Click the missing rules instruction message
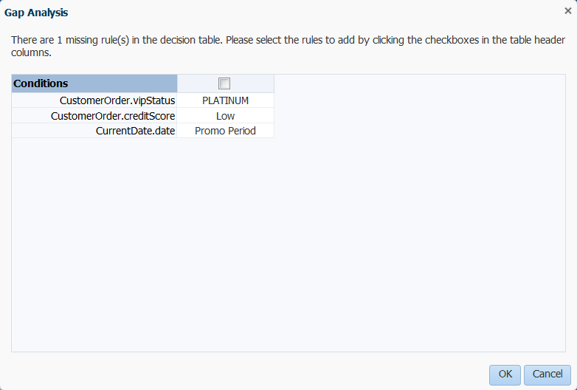Image resolution: width=577 pixels, height=390 pixels. 288,46
